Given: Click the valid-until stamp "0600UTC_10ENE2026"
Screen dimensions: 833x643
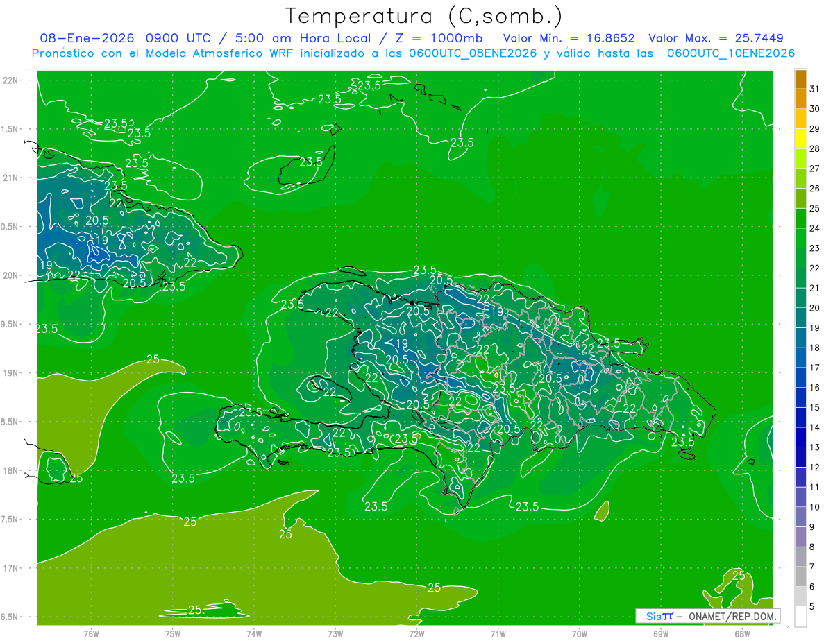Looking at the screenshot, I should tap(731, 53).
